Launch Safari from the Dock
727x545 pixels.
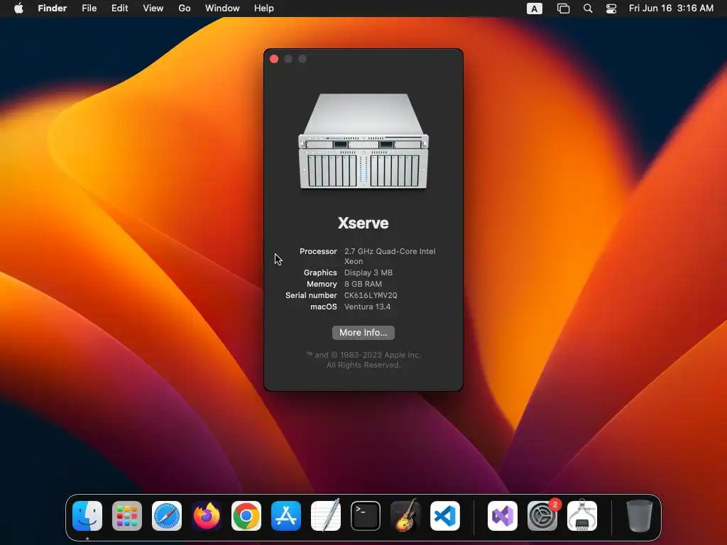coord(167,516)
